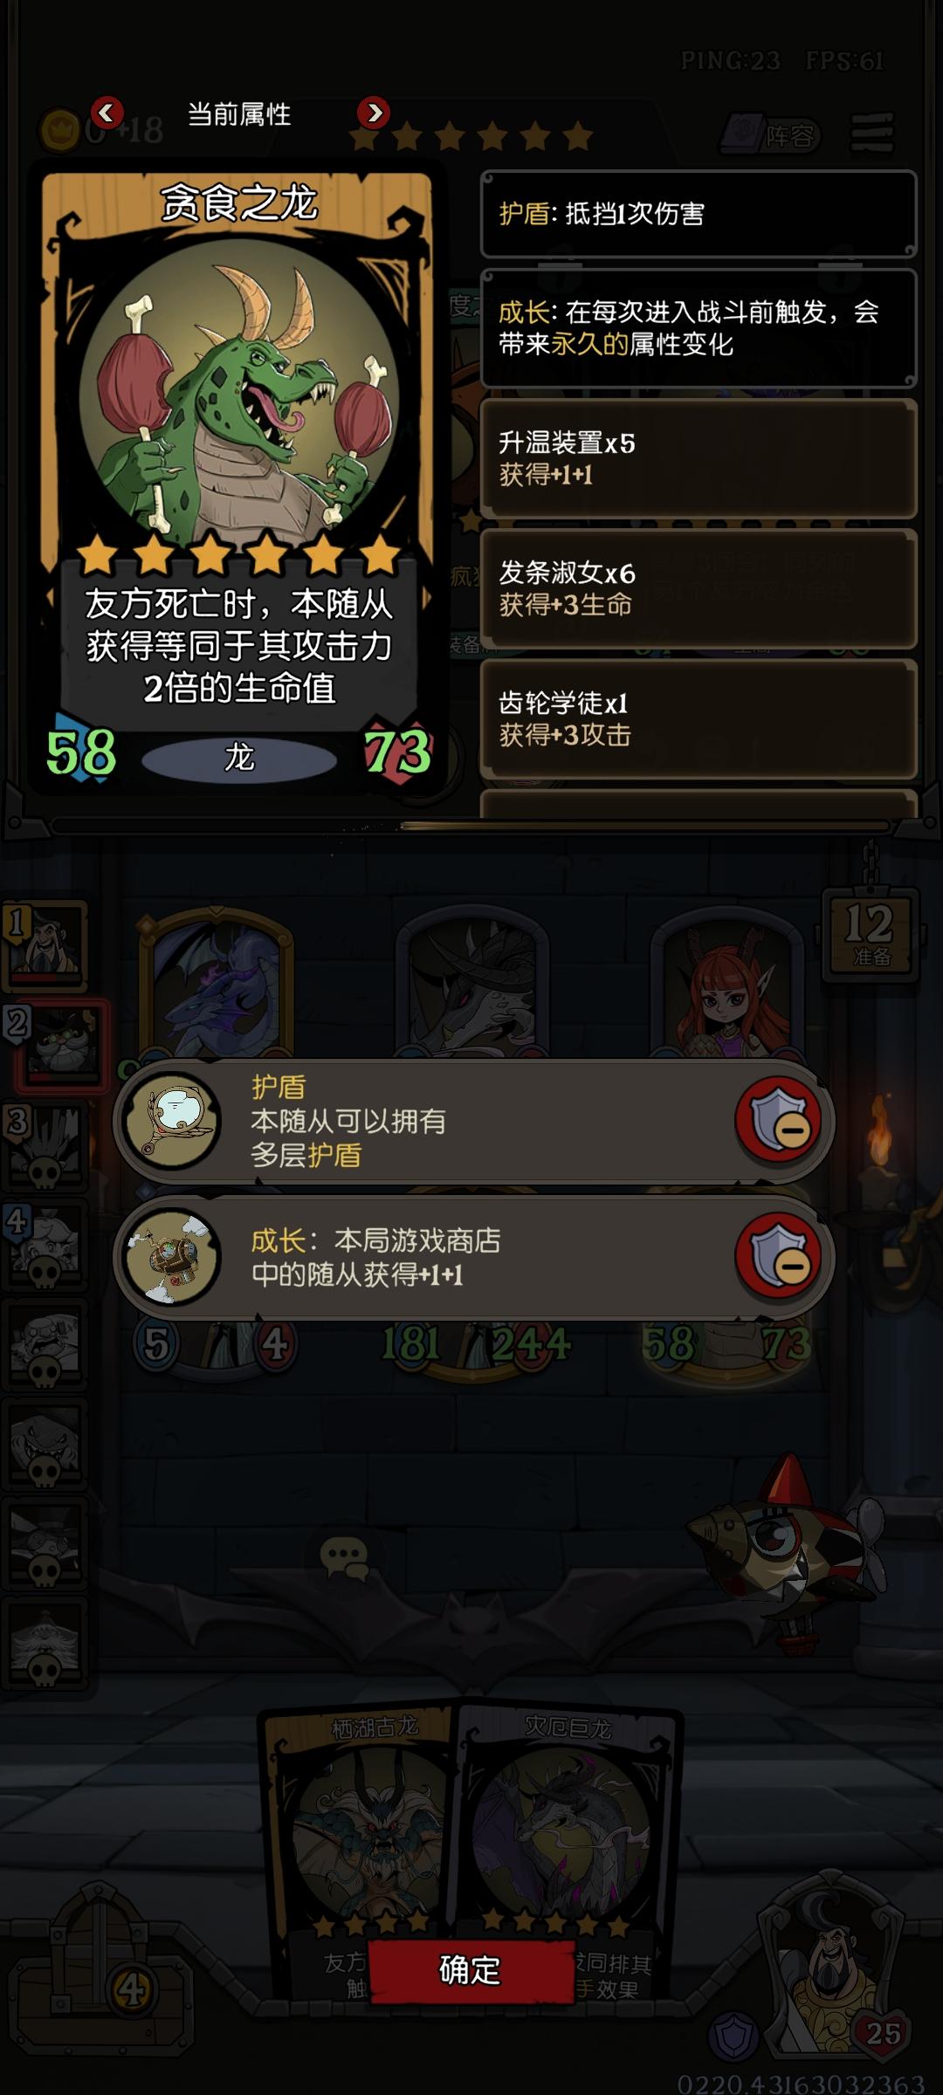The height and width of the screenshot is (2095, 943).
Task: Click the right arrow beside 当前属性
Action: tap(373, 113)
